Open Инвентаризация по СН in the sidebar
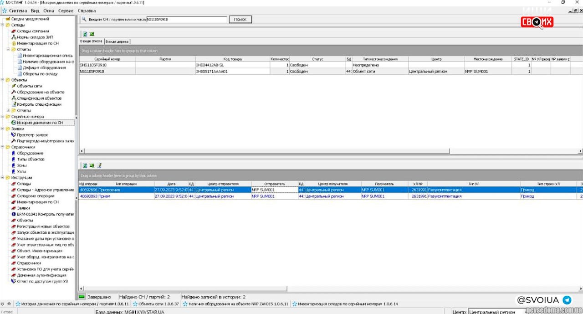 37,43
